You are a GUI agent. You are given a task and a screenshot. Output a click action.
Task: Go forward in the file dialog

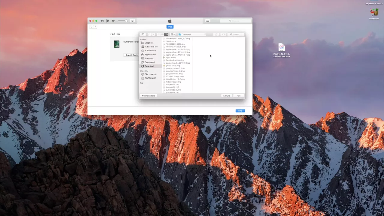coord(153,34)
